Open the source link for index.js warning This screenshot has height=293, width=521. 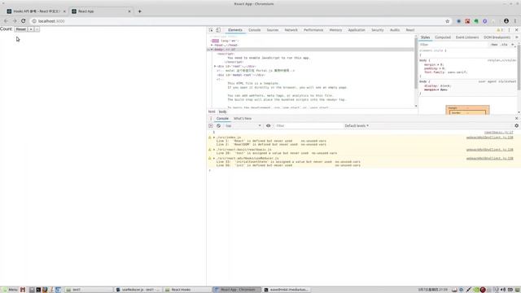pyautogui.click(x=489, y=138)
